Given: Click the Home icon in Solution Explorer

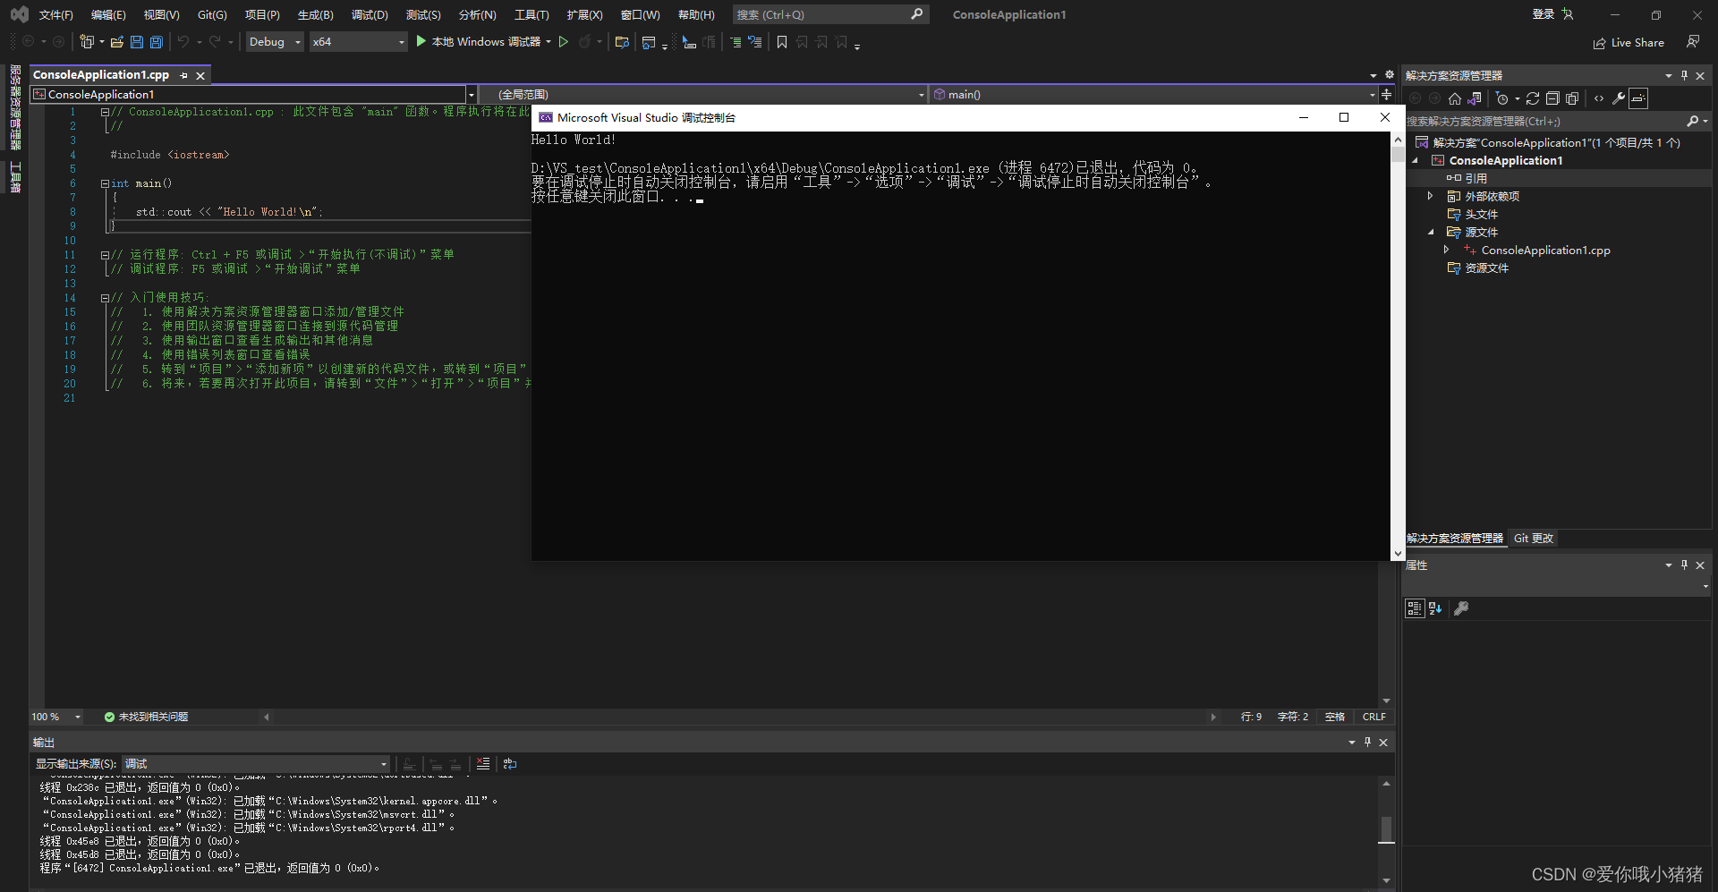Looking at the screenshot, I should (1455, 98).
